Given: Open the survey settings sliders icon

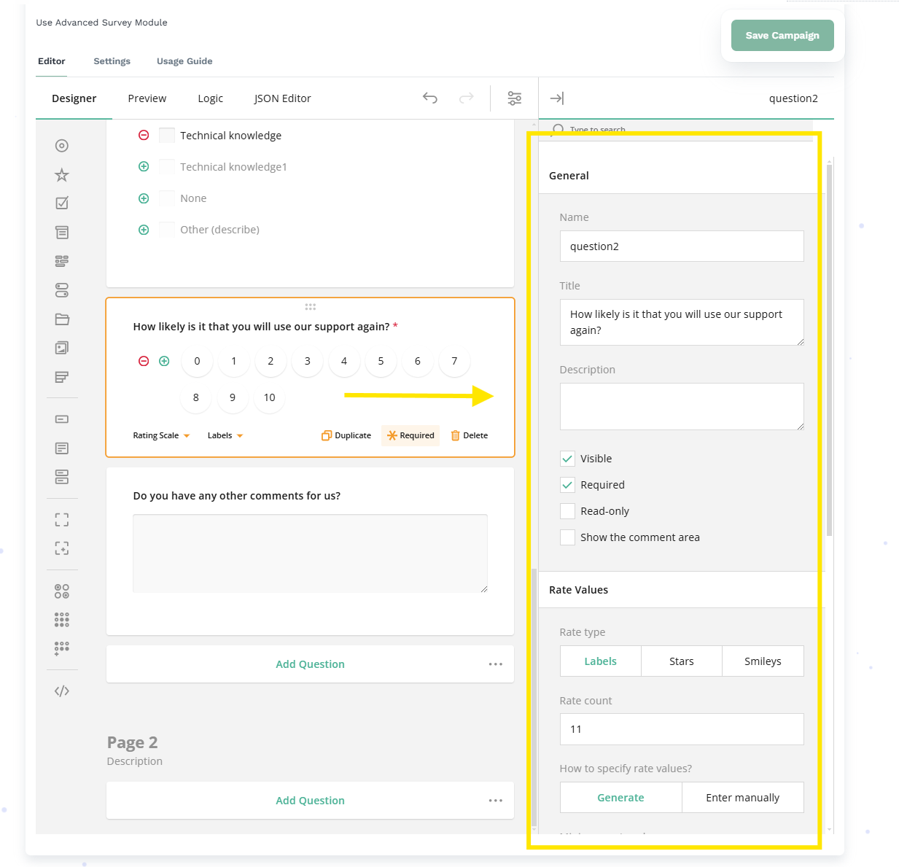Looking at the screenshot, I should 515,98.
